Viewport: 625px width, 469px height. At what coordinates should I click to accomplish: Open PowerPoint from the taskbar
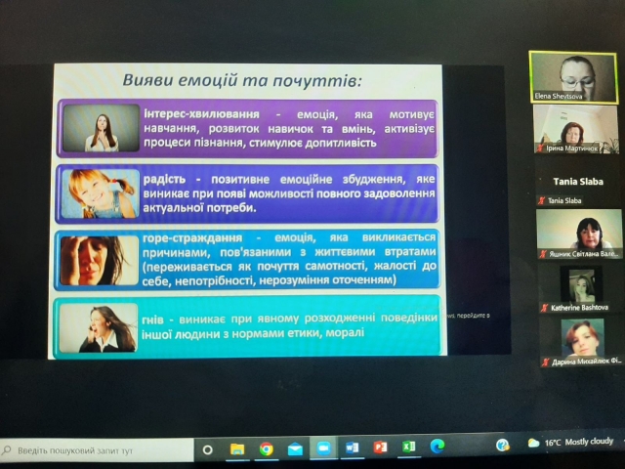pos(380,448)
